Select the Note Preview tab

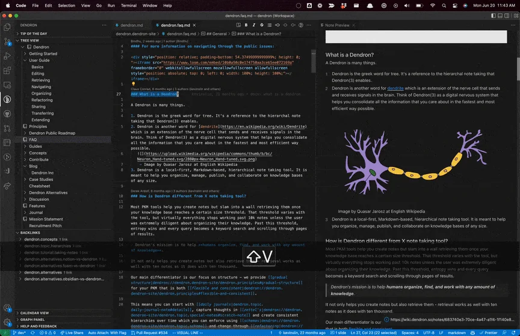click(337, 25)
